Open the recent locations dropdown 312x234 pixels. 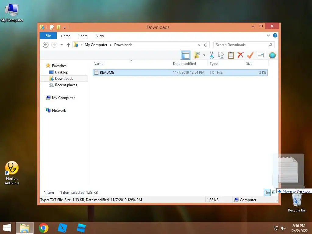(62, 45)
